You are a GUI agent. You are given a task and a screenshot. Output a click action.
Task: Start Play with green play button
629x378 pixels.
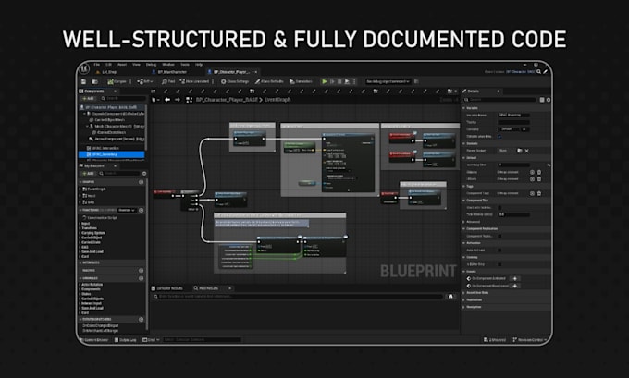pyautogui.click(x=325, y=81)
